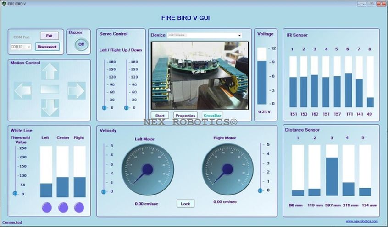This screenshot has height=227, width=388.
Task: Click the right arrow in Motion Control
Action: (x=77, y=90)
